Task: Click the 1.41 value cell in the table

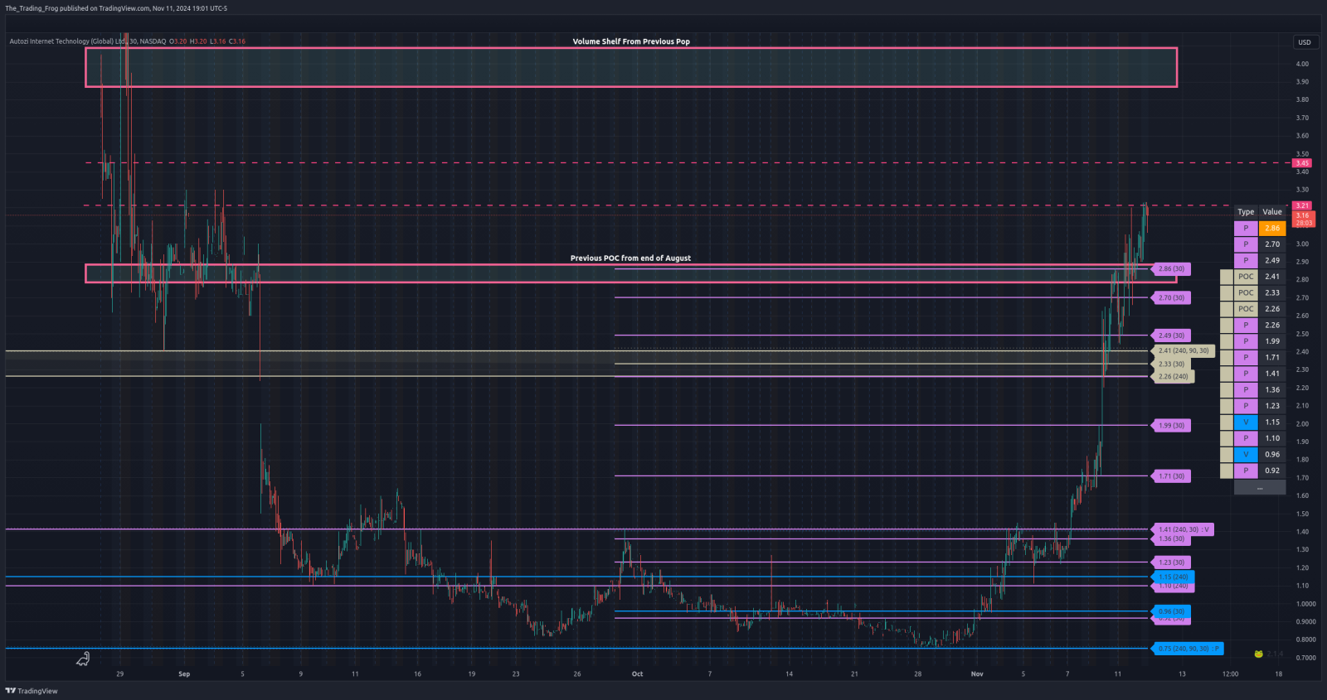Action: [1272, 374]
